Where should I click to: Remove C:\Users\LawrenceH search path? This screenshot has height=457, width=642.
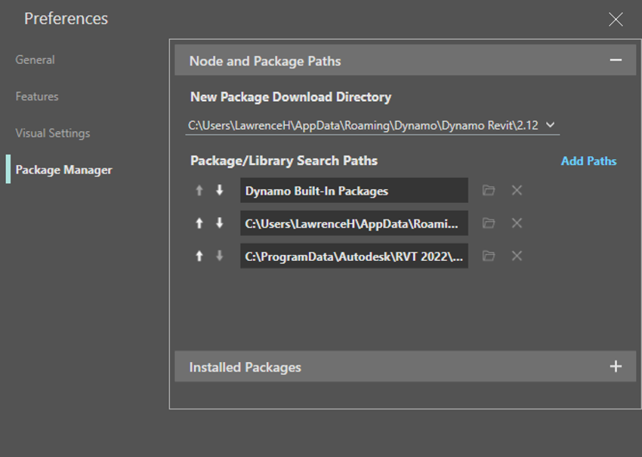click(517, 222)
